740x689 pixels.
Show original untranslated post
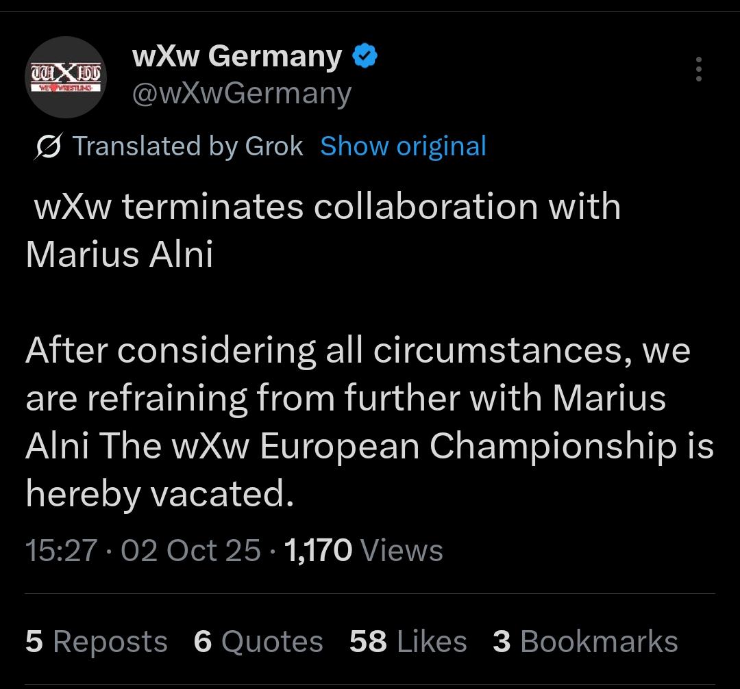(x=403, y=146)
